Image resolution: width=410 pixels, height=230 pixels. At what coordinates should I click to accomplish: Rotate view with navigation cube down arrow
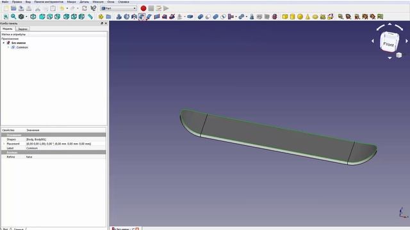tap(389, 58)
